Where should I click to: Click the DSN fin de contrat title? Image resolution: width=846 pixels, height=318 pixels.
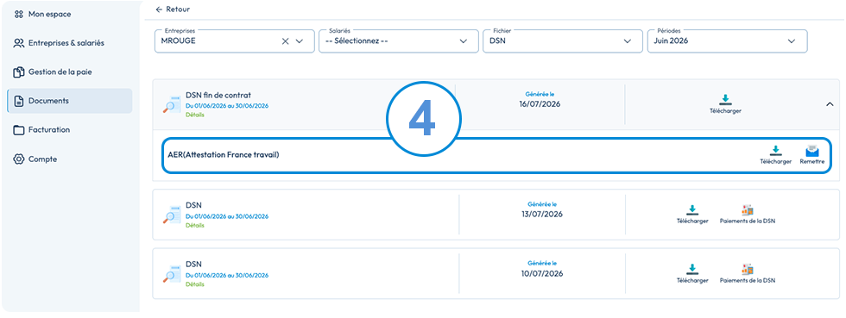click(x=218, y=95)
